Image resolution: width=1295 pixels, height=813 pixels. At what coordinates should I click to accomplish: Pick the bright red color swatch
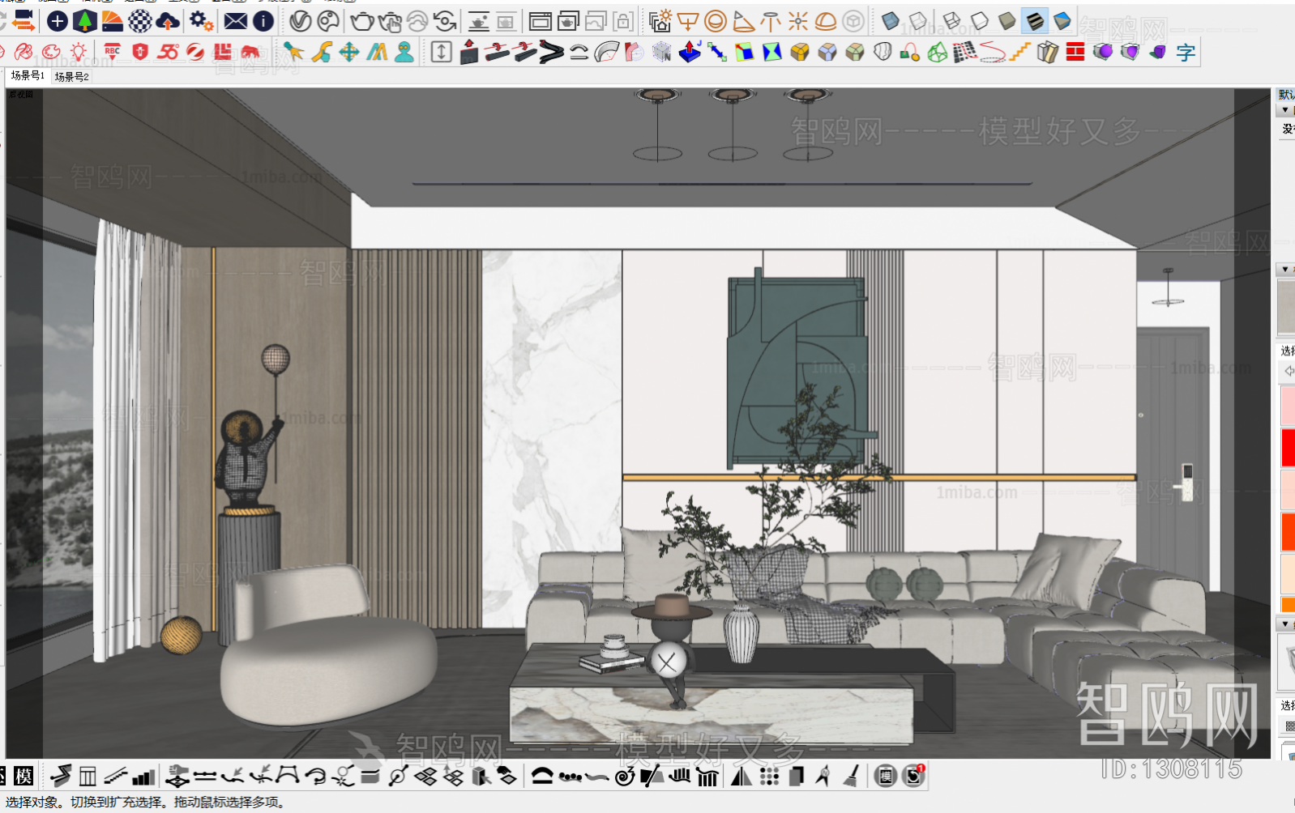pos(1288,448)
